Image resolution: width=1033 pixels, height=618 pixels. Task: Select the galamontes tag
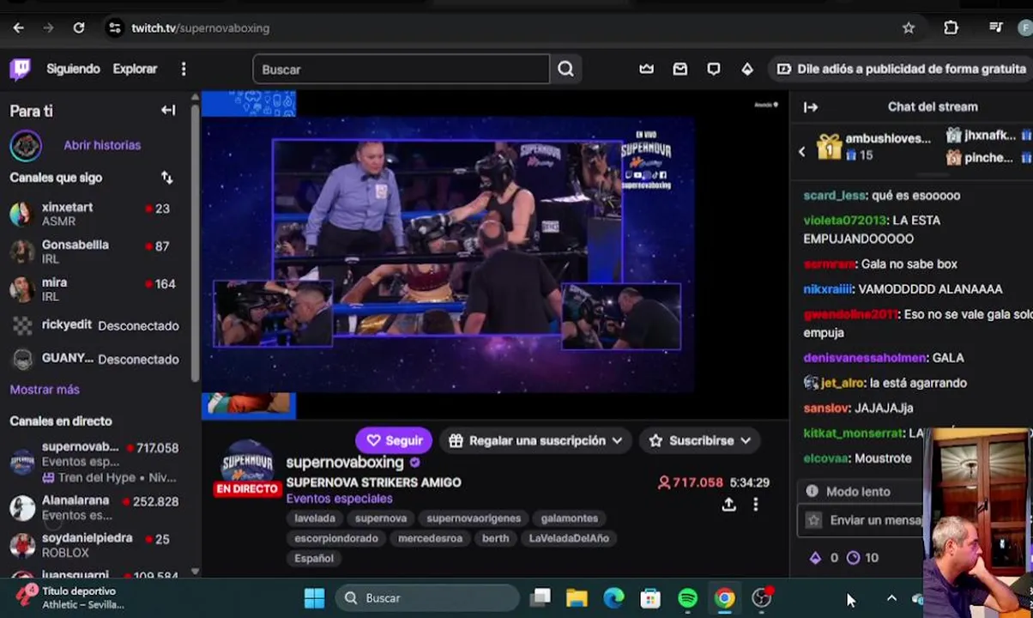[x=570, y=518]
